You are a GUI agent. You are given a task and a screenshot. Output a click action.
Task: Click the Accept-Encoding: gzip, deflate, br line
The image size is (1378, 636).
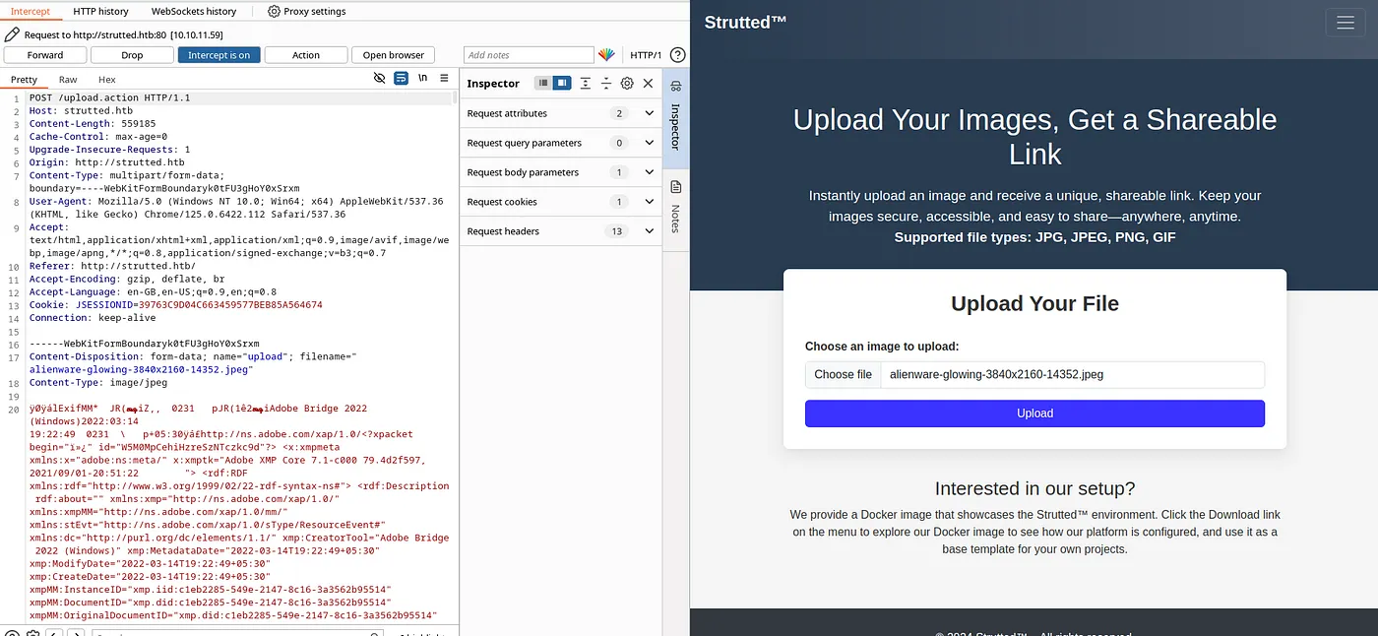[x=127, y=279]
